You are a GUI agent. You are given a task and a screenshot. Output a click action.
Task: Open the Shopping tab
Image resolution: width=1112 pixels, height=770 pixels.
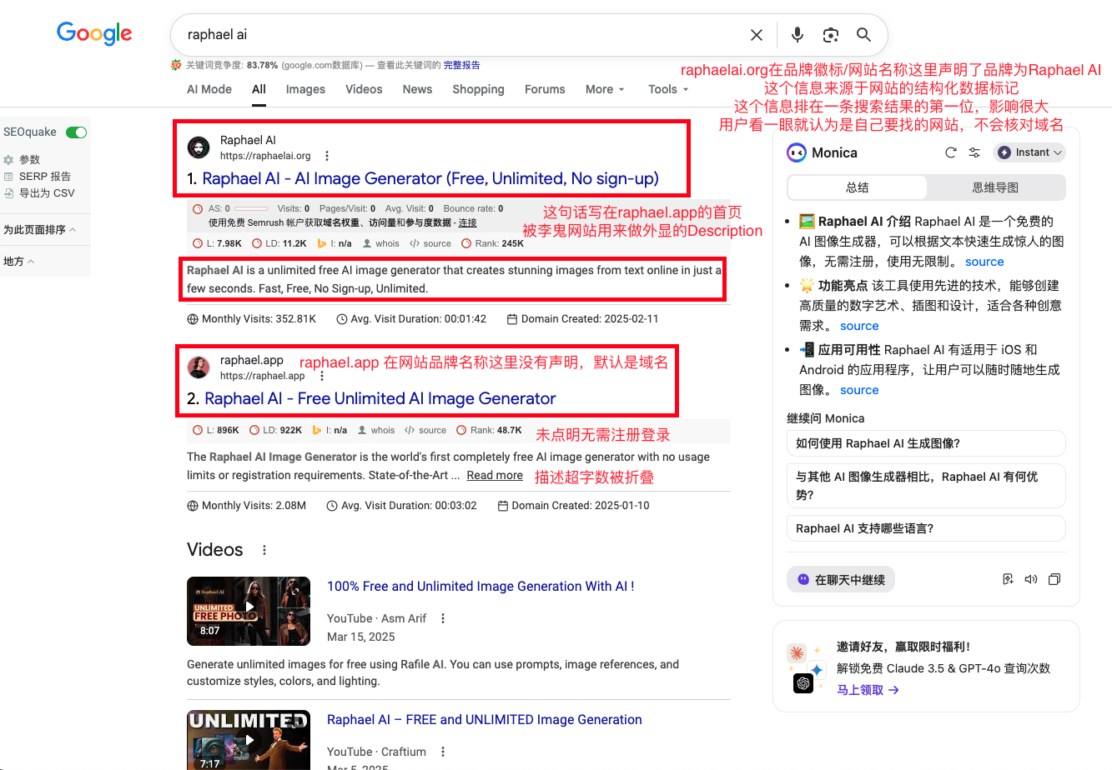pyautogui.click(x=478, y=89)
